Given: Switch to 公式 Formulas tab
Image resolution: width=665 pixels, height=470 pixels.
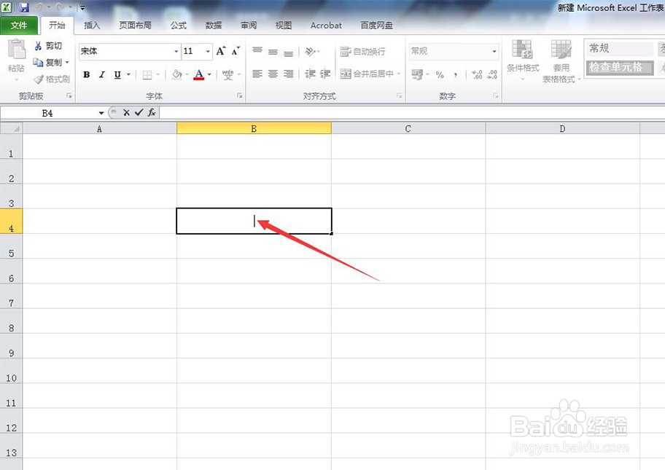Looking at the screenshot, I should tap(179, 26).
